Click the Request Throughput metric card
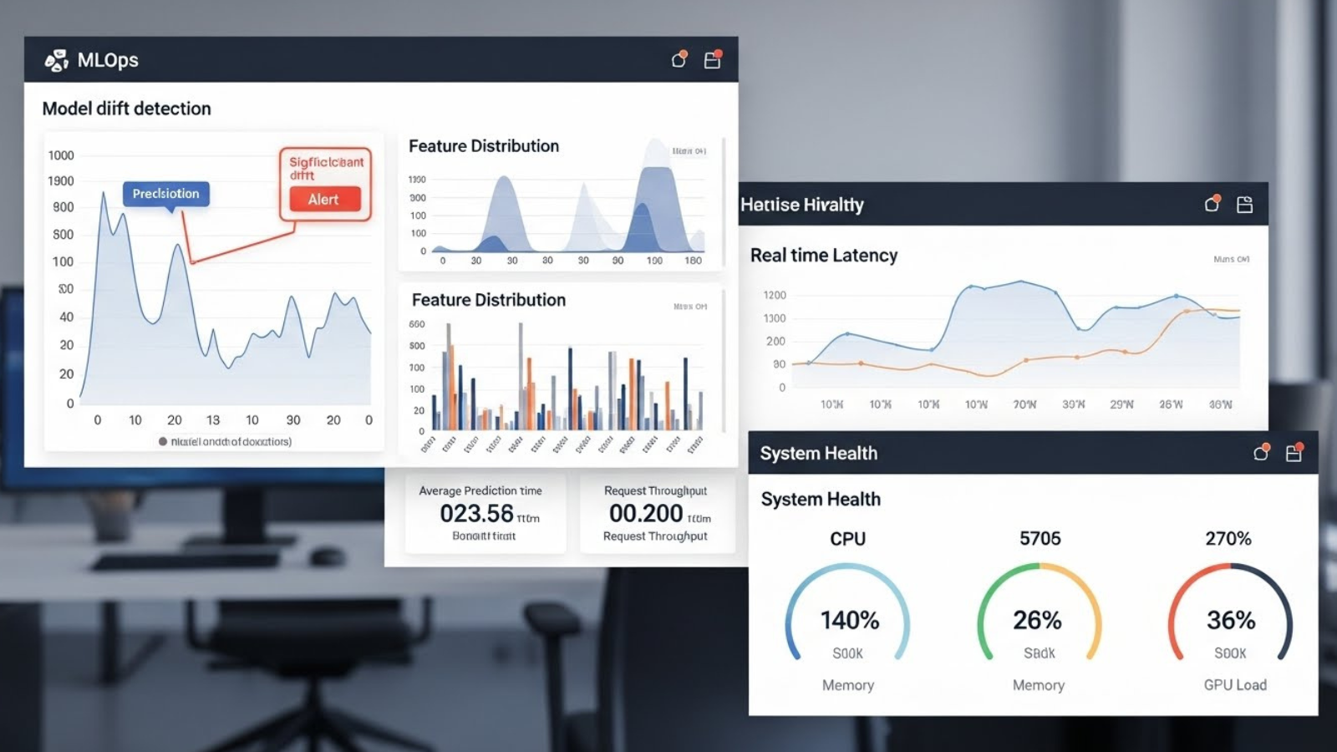 657,512
